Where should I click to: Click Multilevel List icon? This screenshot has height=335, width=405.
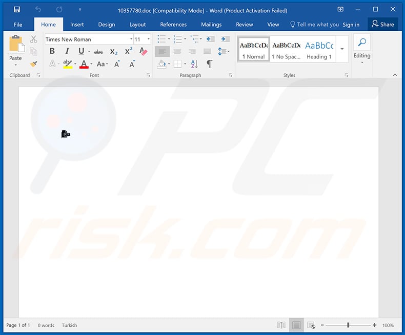pos(194,39)
